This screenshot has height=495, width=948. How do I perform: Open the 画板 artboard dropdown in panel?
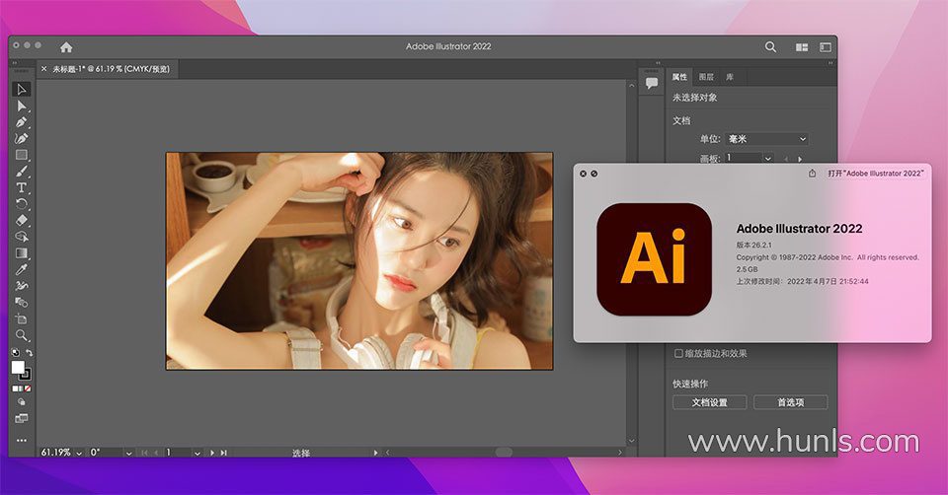pos(768,158)
